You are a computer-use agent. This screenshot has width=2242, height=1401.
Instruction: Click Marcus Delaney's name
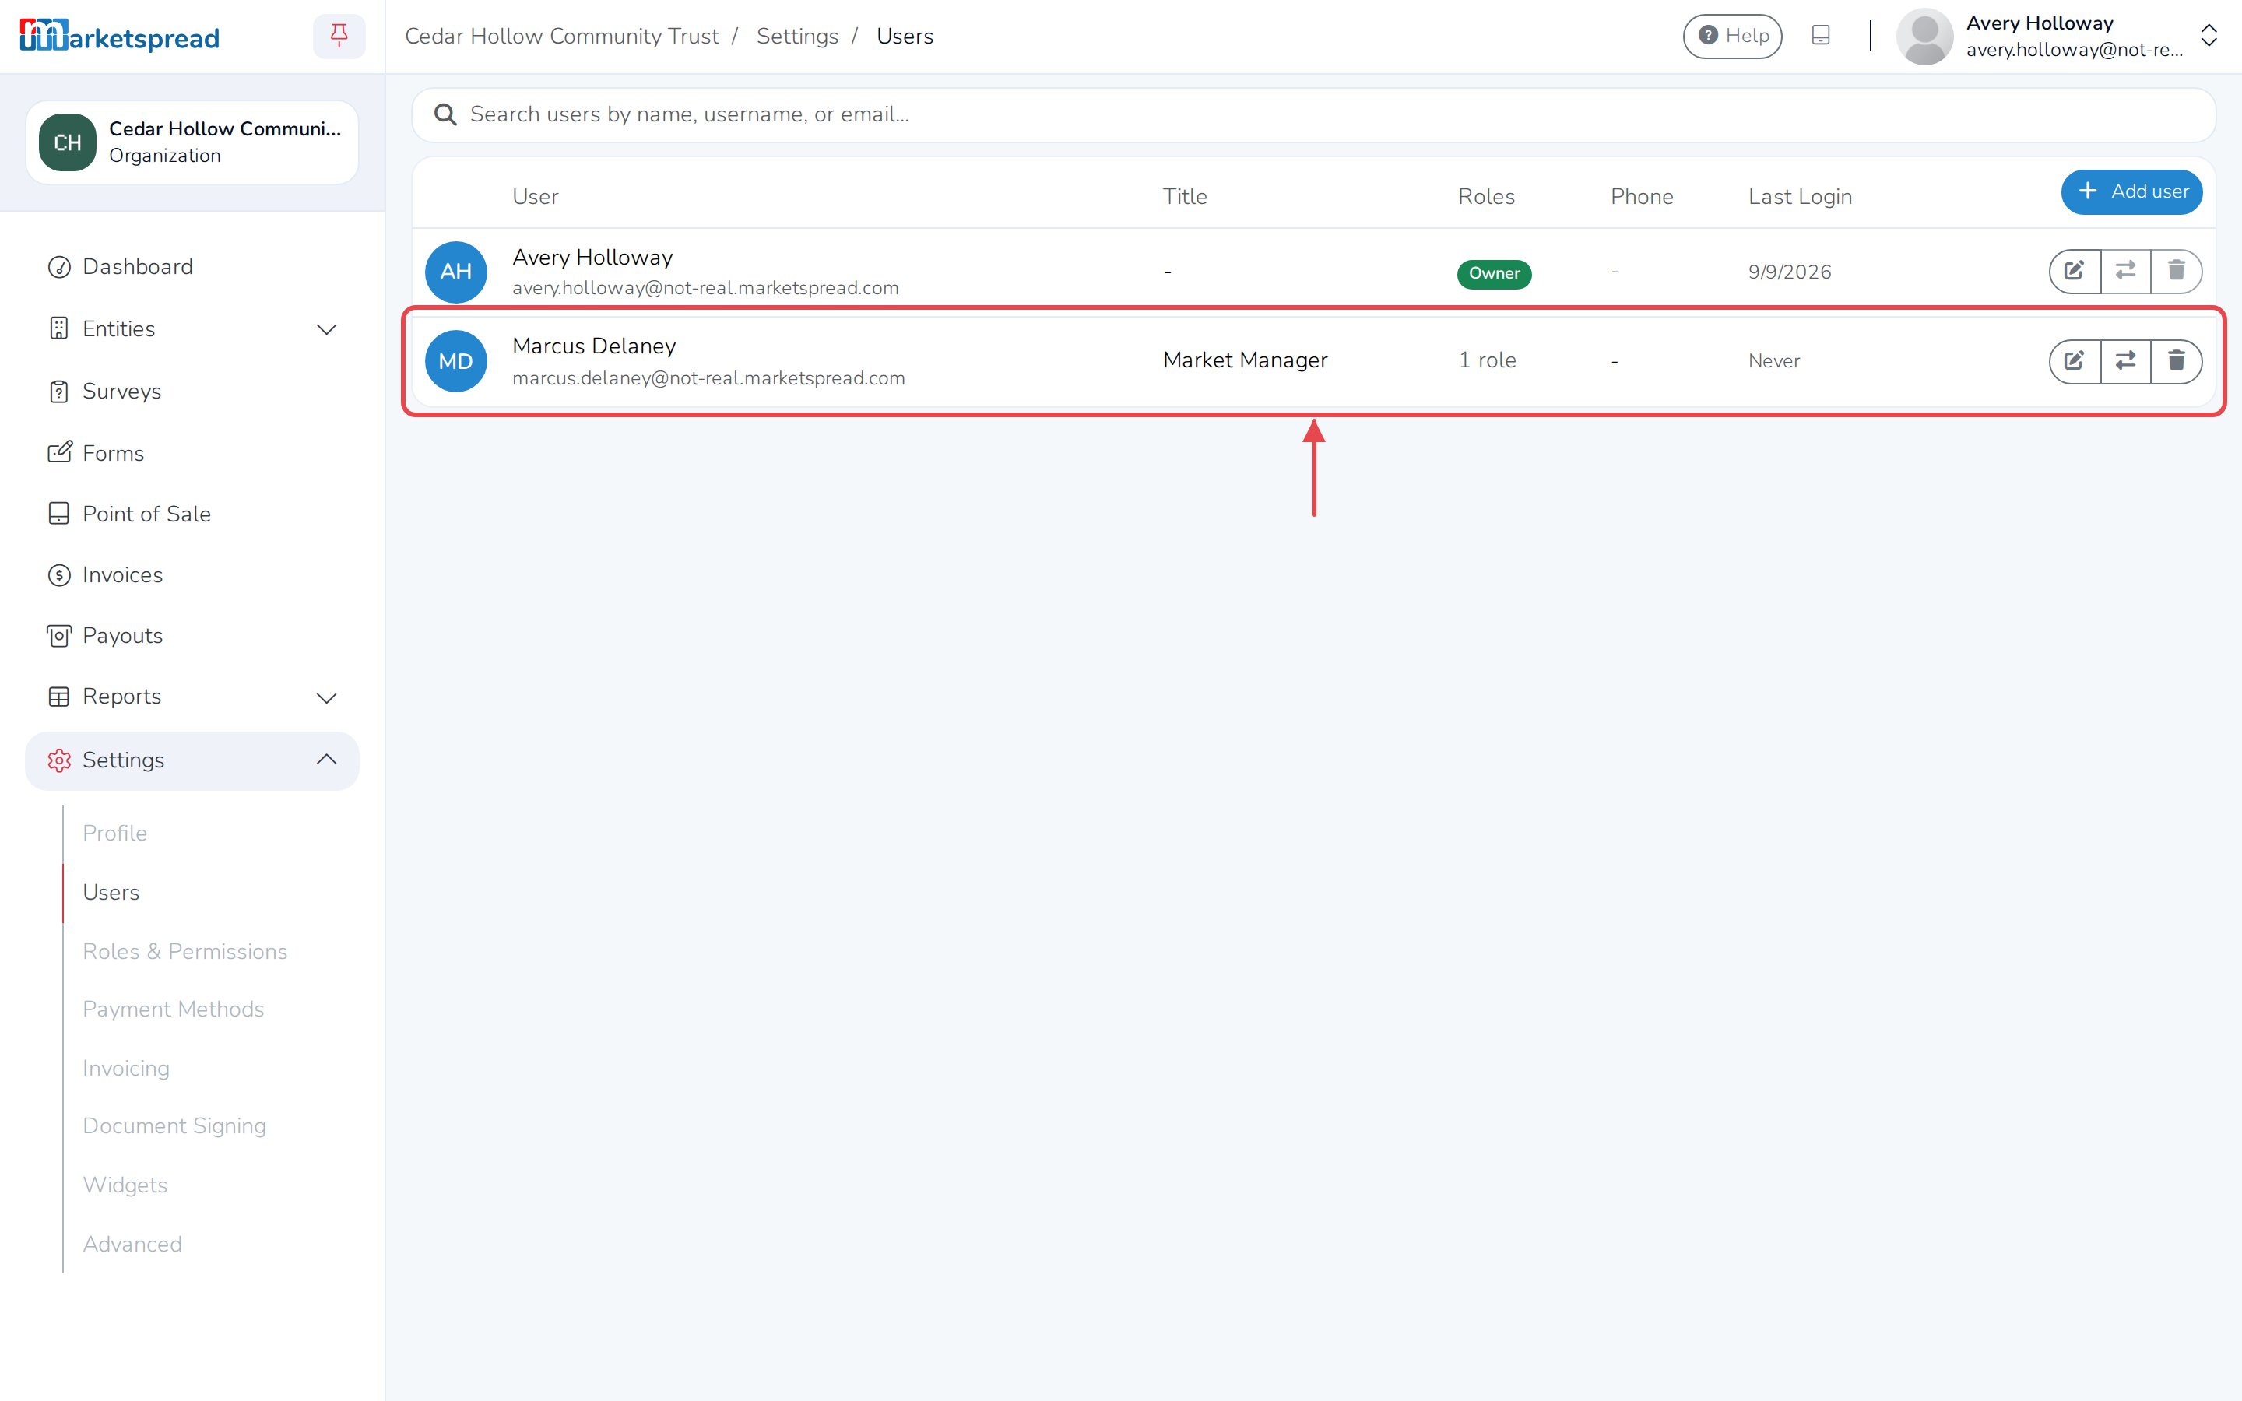(594, 346)
